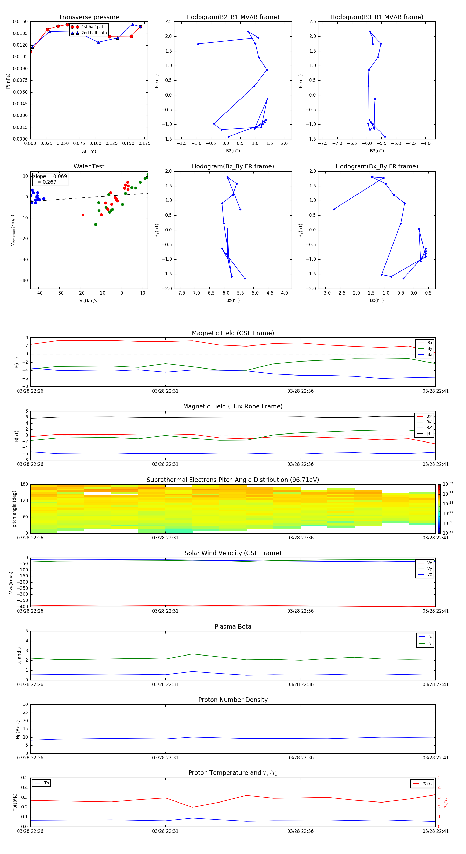Click the Bz legend entry in GSE magnetic field
The image size is (466, 854).
[425, 354]
